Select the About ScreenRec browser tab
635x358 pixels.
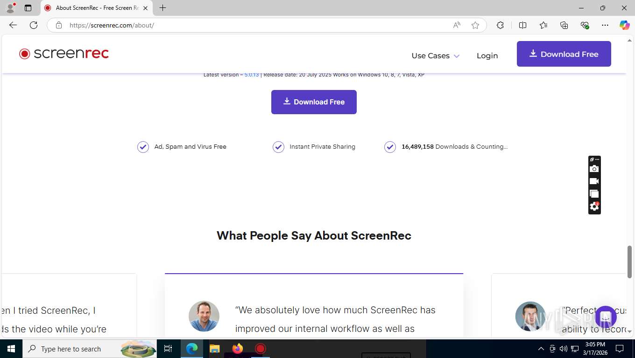coord(97,8)
